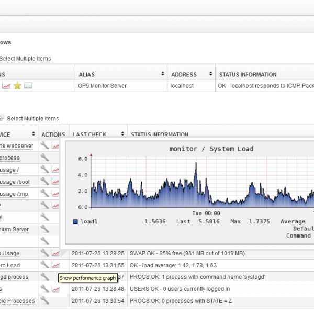Viewport: 314px width, 314px height.
Task: Open performance graph in the webserver row
Action: coord(55,145)
